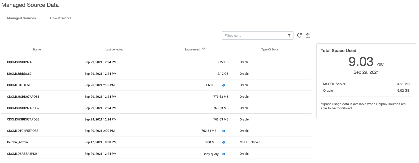This screenshot has height=163, width=419.
Task: Click the Space used column label
Action: (192, 50)
